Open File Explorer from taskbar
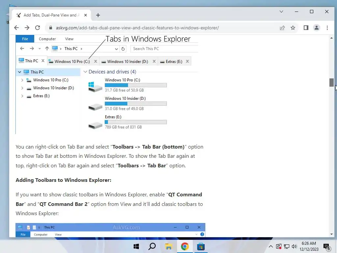This screenshot has height=253, width=337. (x=168, y=246)
